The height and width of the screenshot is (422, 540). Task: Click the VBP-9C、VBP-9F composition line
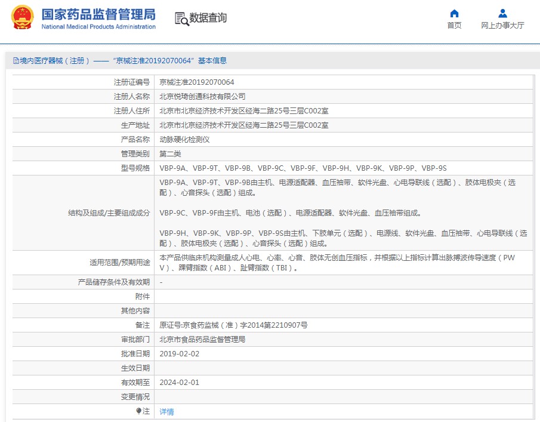[291, 213]
